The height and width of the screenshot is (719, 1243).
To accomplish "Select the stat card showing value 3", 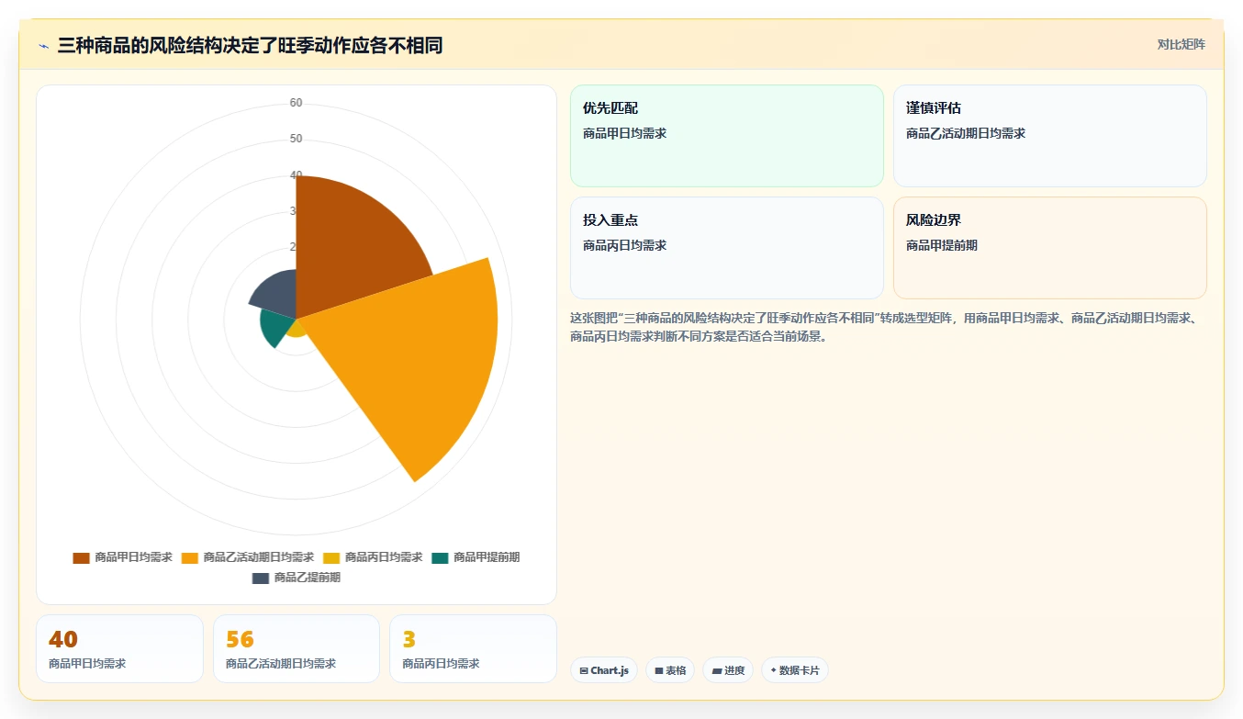I will [473, 648].
